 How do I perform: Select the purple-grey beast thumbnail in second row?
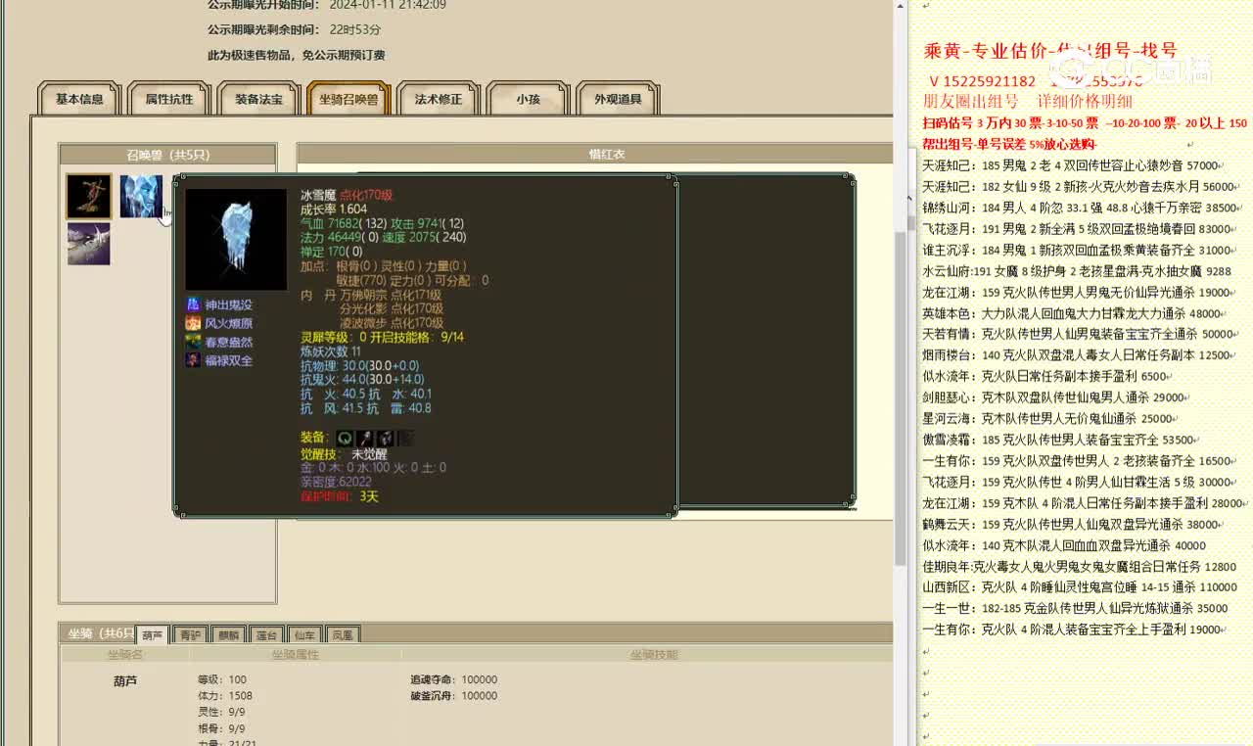pos(88,244)
